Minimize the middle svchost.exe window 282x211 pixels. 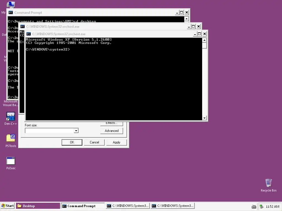pos(189,27)
